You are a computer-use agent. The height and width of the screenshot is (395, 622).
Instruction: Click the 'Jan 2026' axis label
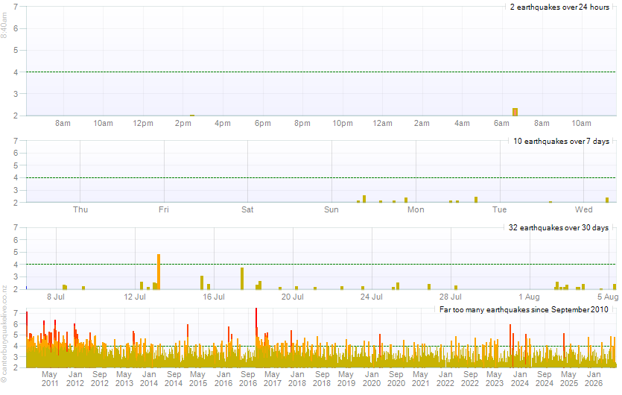594,379
